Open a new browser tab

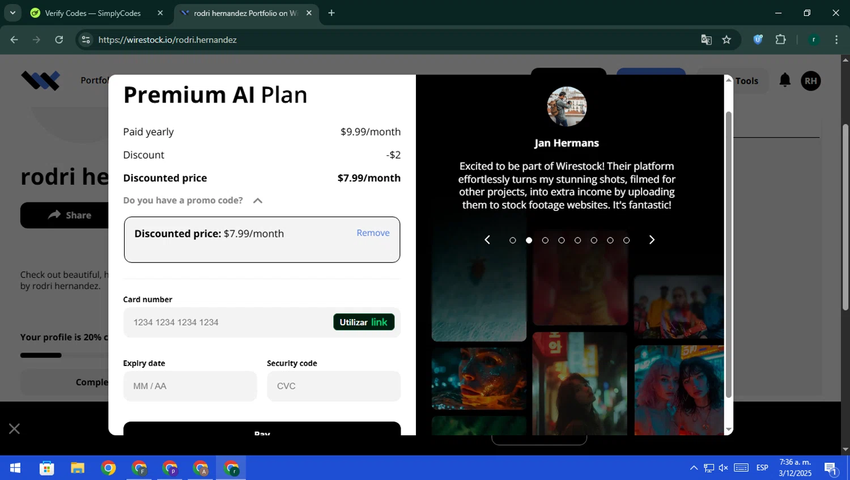coord(331,13)
